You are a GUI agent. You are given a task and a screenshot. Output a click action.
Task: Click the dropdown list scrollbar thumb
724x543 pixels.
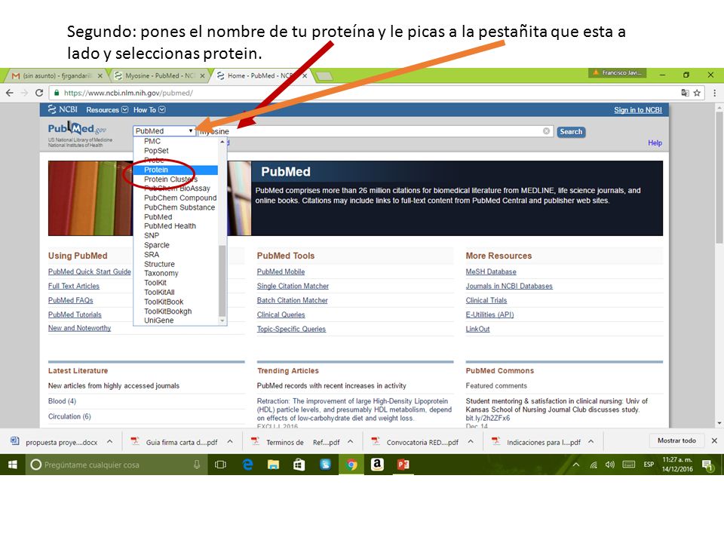tap(222, 281)
